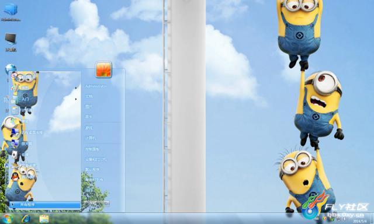Open 计算机 Computer from Start menu
374x224 pixels.
point(91,138)
